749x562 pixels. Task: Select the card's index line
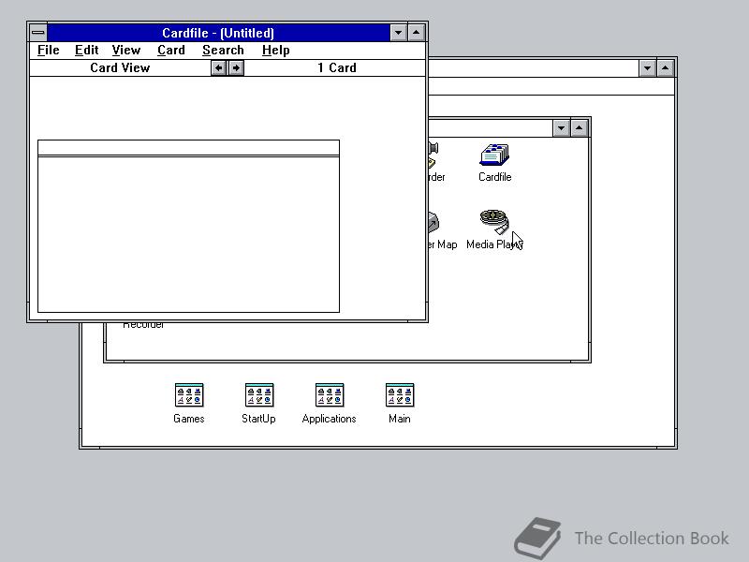point(187,147)
